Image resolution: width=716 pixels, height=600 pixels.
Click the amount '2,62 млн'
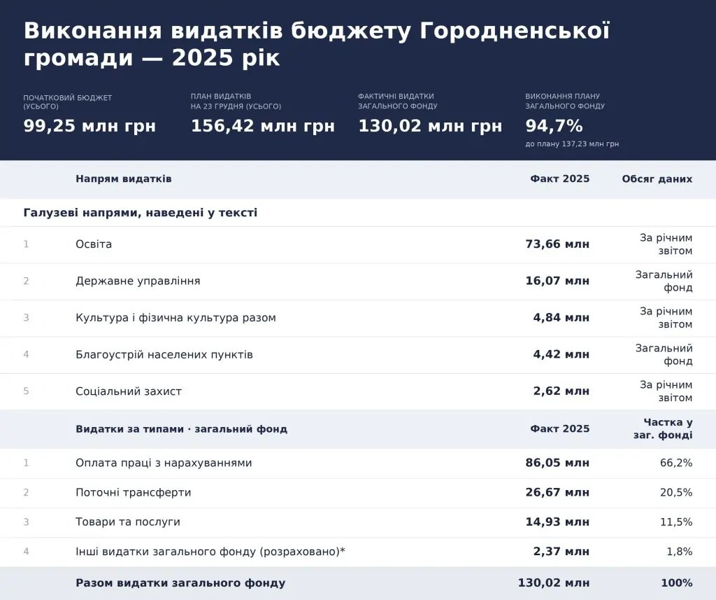click(561, 391)
